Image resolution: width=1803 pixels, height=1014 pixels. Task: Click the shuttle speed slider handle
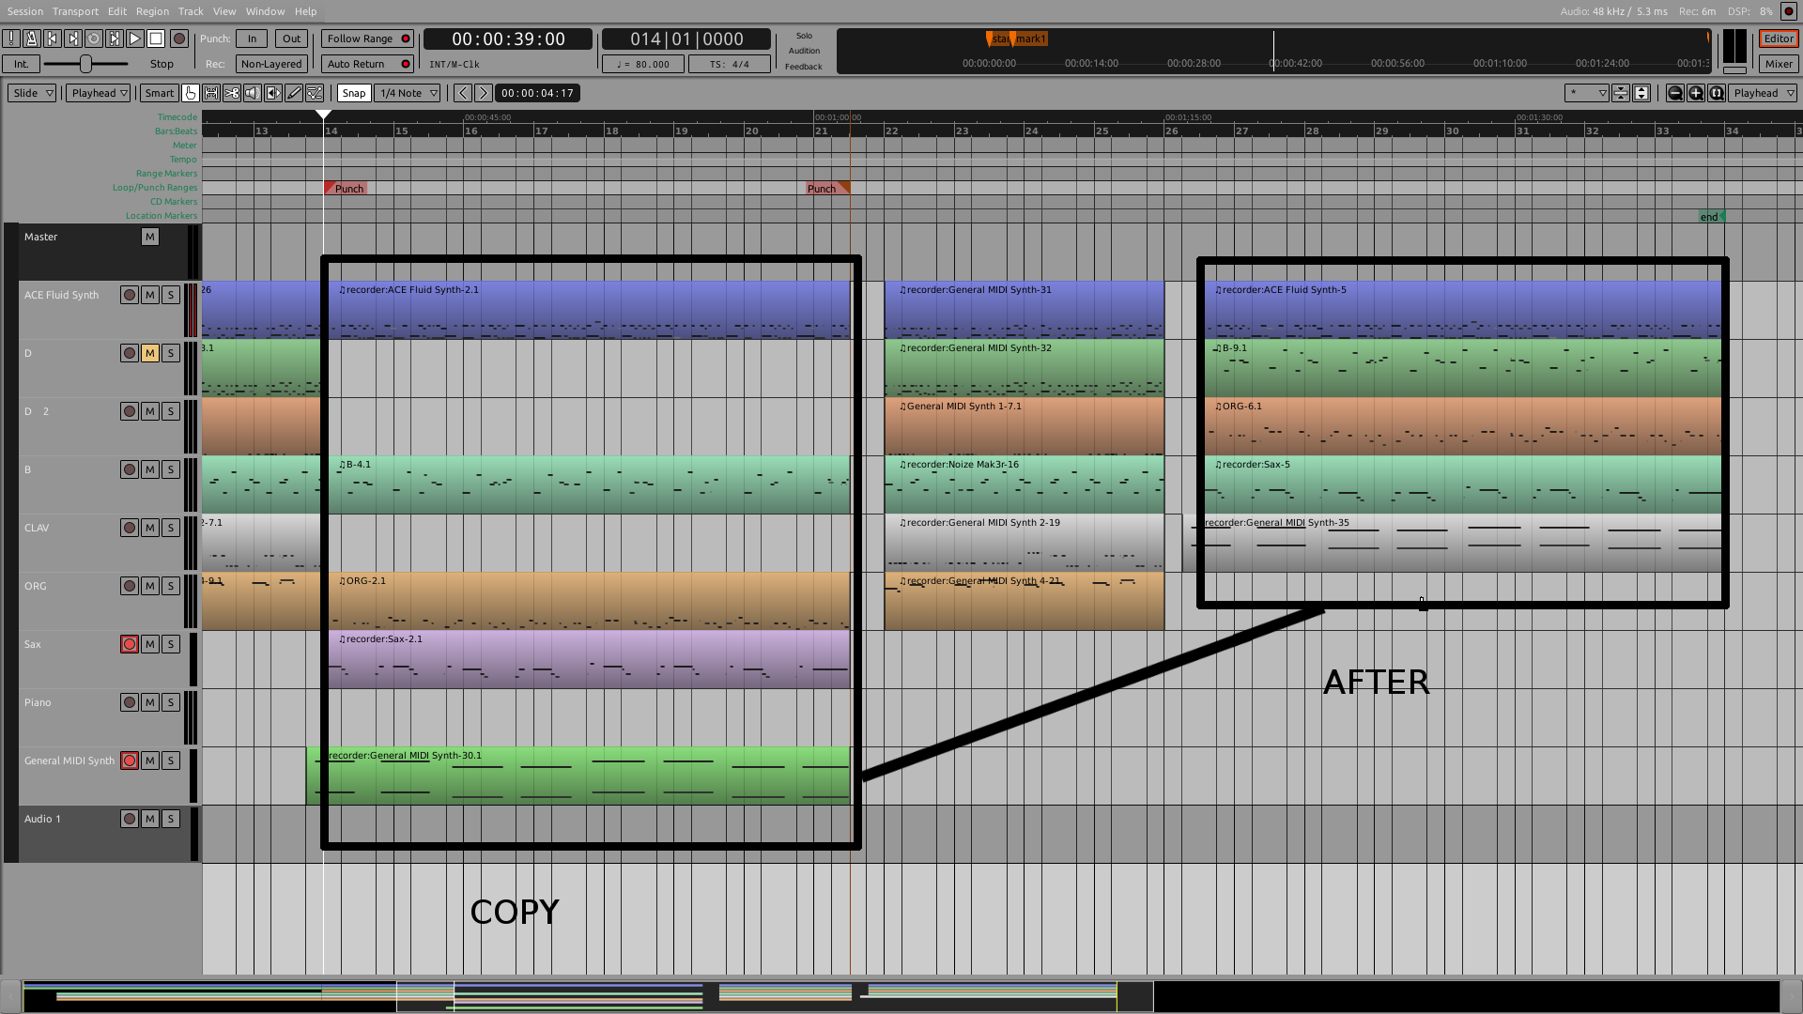click(x=85, y=64)
